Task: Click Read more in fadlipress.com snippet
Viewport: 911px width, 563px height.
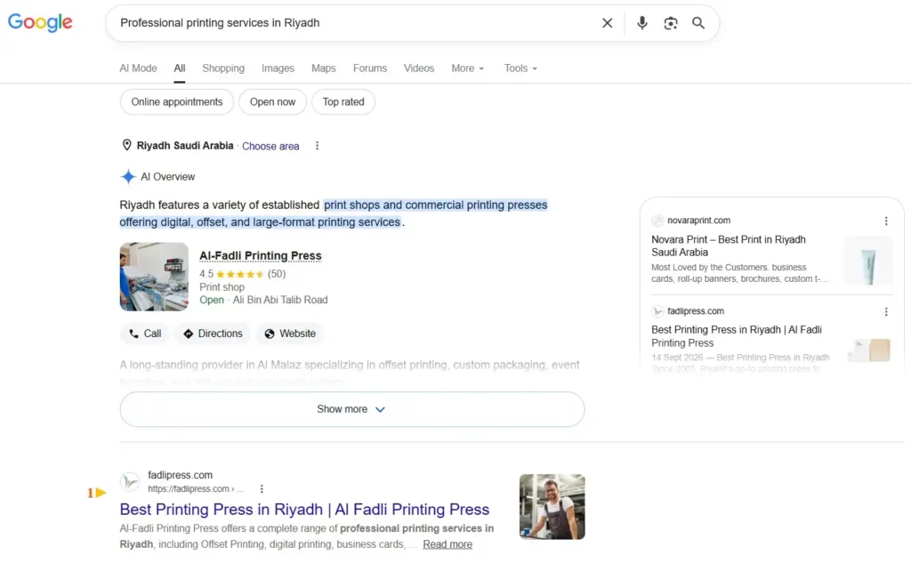Action: pyautogui.click(x=447, y=544)
